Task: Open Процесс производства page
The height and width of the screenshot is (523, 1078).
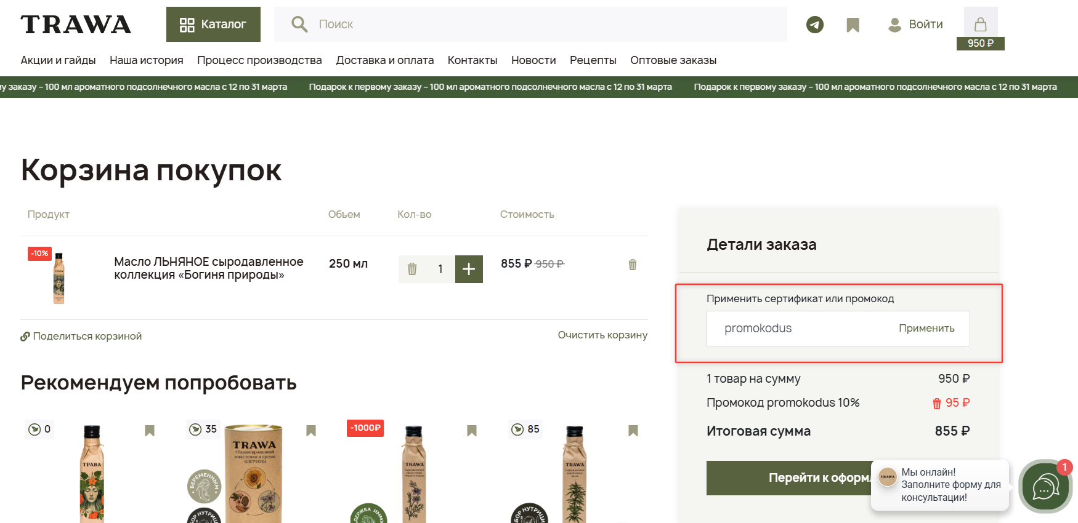Action: 259,60
